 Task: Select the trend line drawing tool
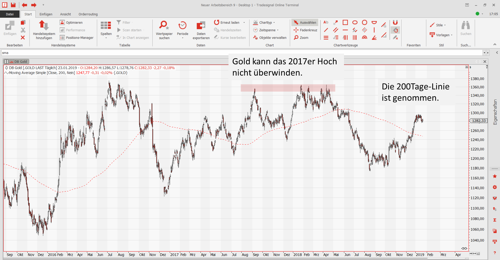tap(326, 30)
